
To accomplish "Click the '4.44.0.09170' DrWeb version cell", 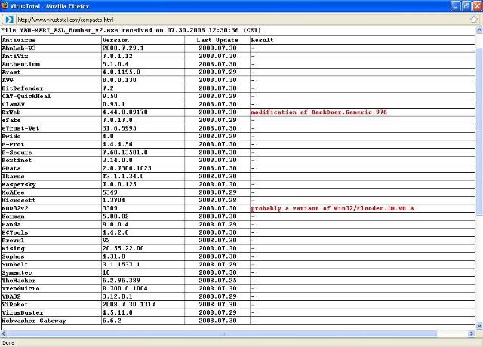I will pos(143,112).
